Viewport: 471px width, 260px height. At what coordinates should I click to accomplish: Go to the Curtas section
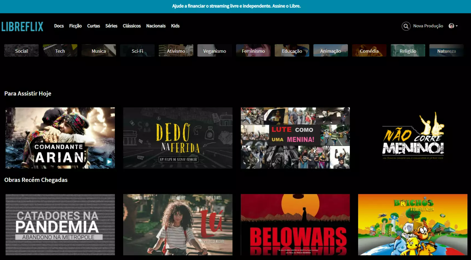pyautogui.click(x=94, y=26)
